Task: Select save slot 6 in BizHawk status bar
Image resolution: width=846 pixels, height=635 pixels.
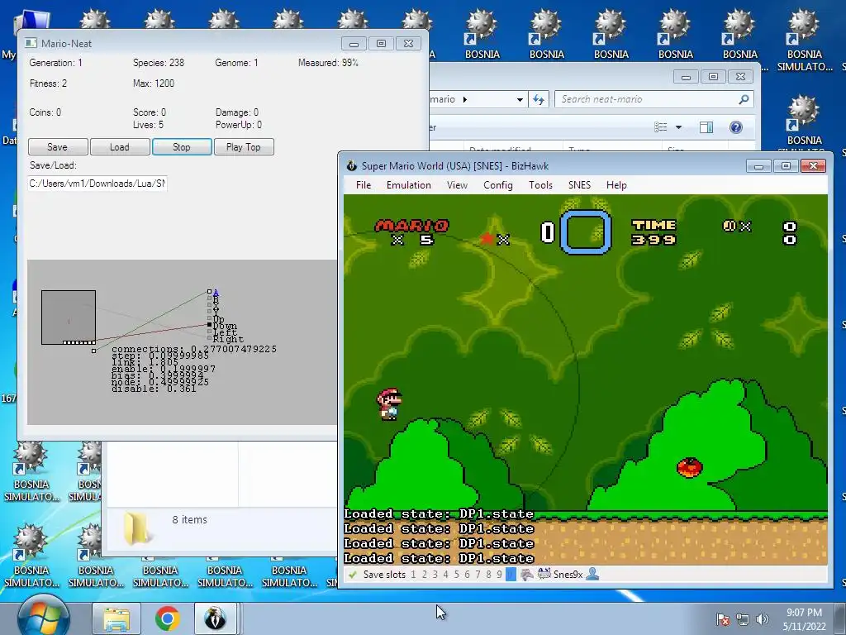Action: click(468, 575)
